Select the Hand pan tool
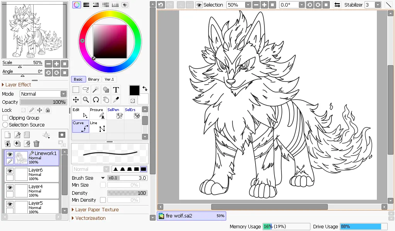Image resolution: width=395 pixels, height=231 pixels. 106,99
